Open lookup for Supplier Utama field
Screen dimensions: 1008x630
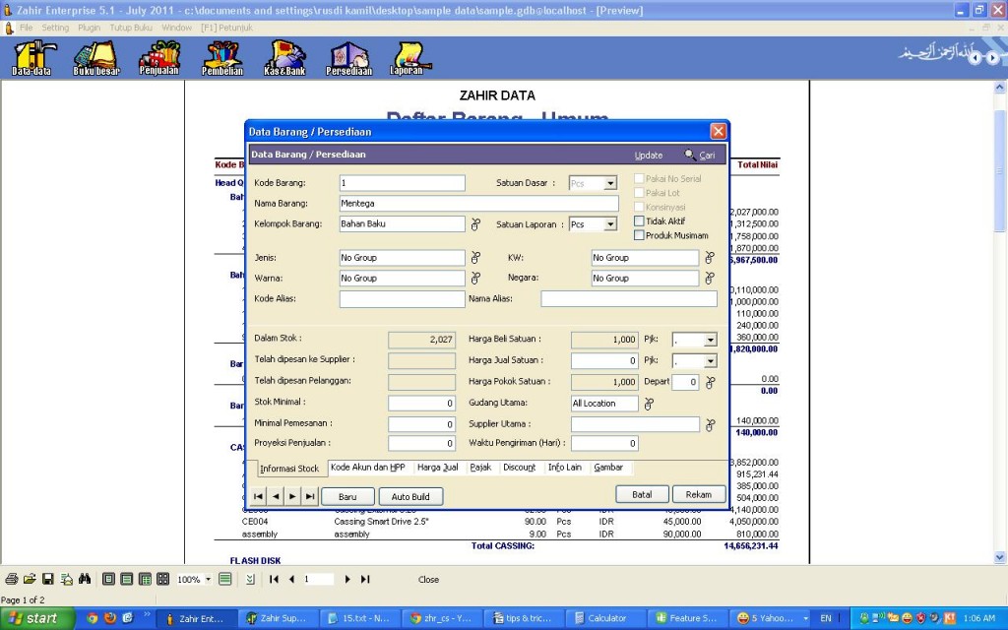click(x=711, y=425)
